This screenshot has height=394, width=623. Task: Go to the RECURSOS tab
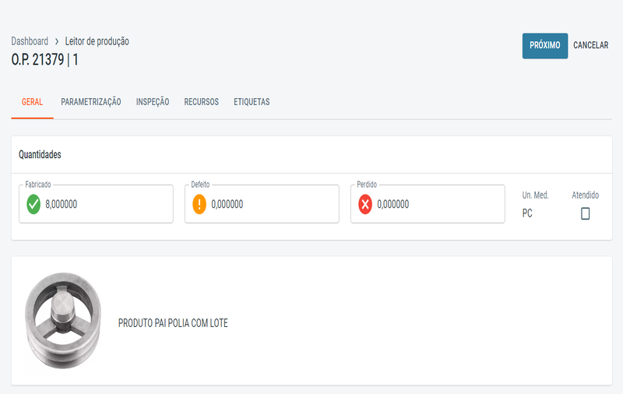202,102
